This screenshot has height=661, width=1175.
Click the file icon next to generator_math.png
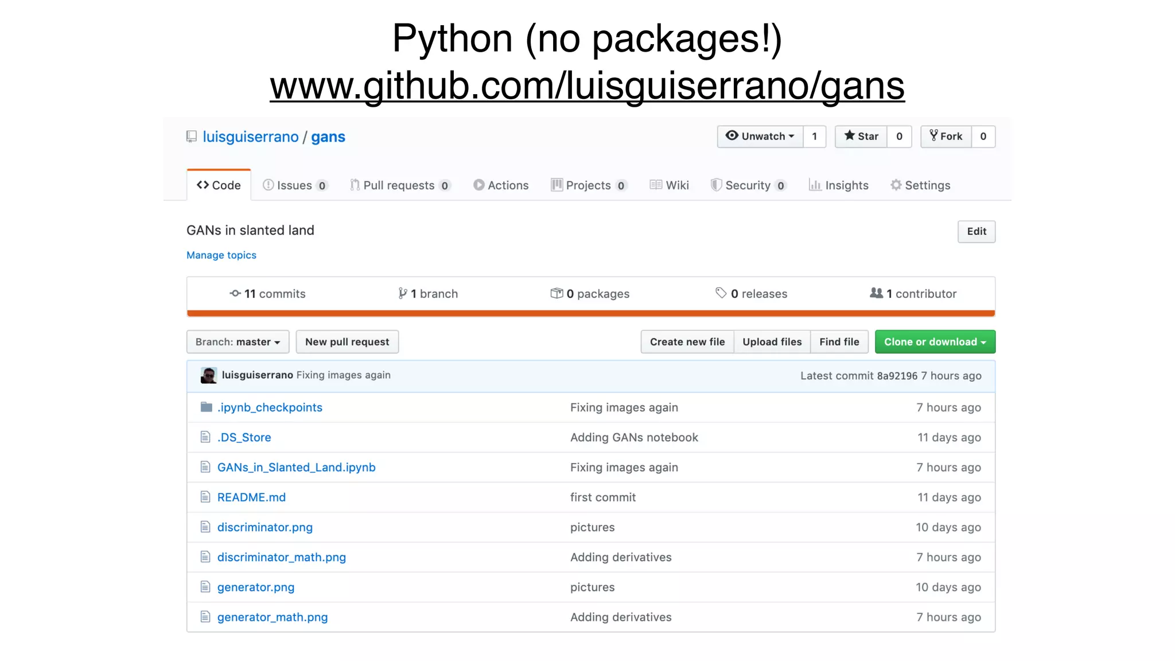[x=205, y=617]
